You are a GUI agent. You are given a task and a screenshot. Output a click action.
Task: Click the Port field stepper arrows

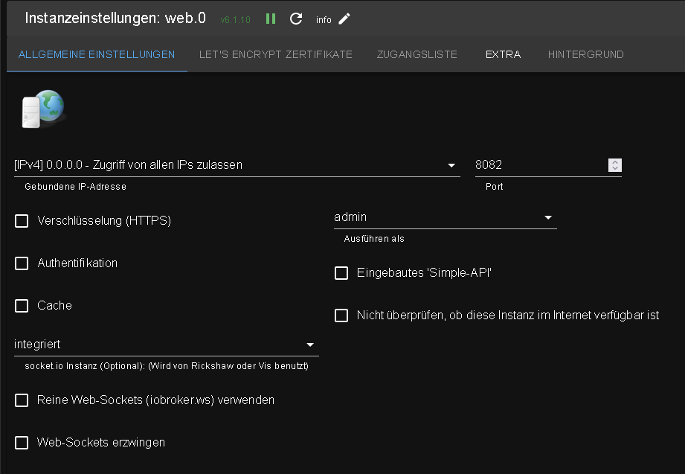click(x=614, y=165)
